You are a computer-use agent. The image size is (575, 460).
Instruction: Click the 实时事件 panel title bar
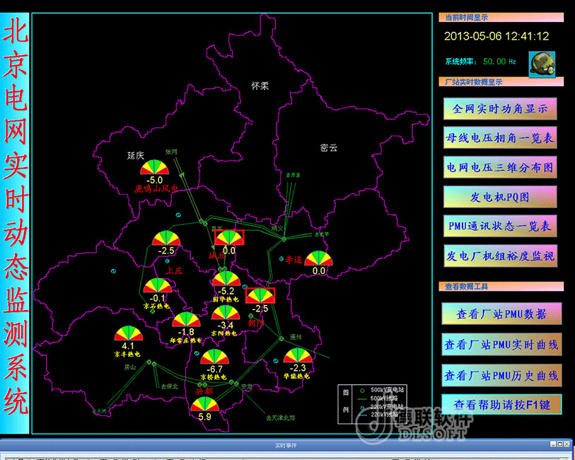[287, 446]
